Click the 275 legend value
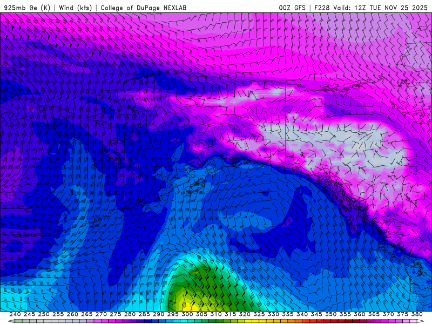The width and height of the screenshot is (432, 324). click(116, 314)
